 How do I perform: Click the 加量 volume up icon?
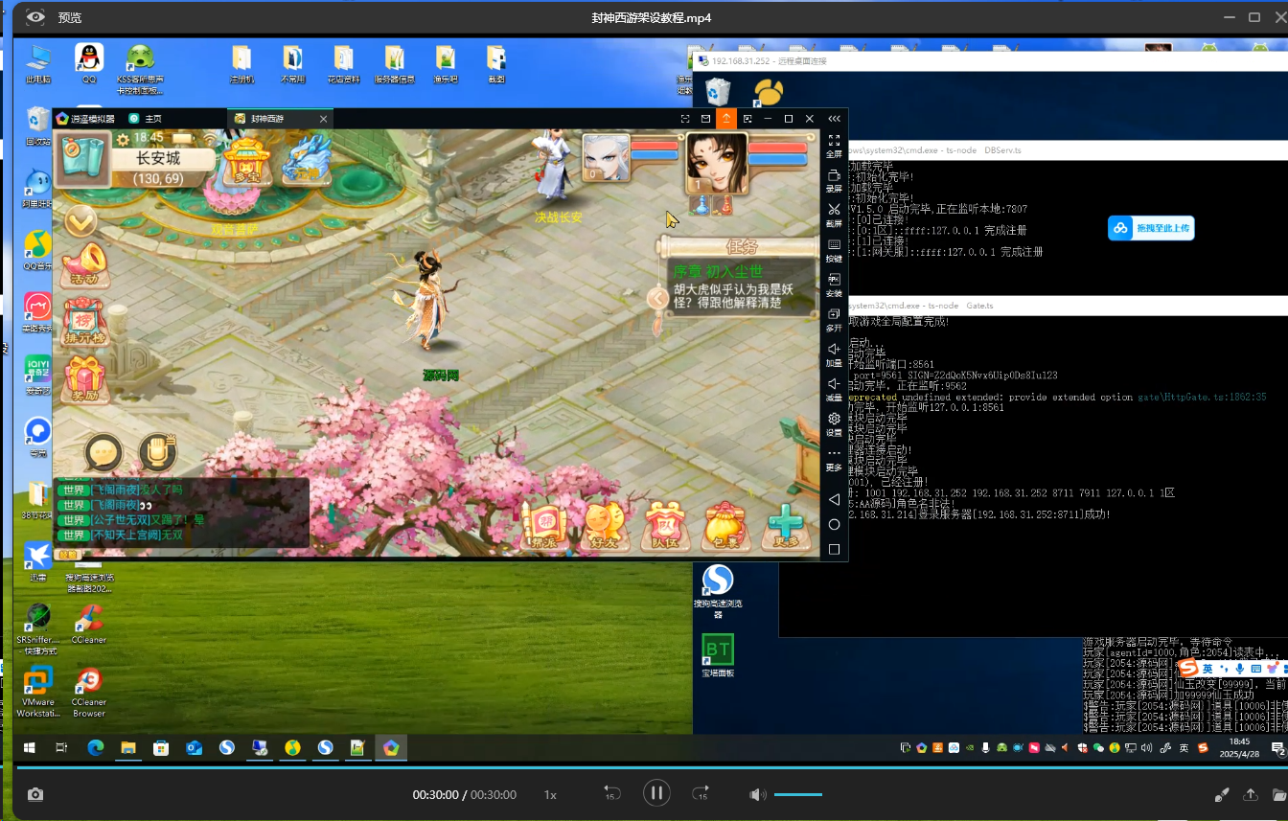[x=834, y=354]
